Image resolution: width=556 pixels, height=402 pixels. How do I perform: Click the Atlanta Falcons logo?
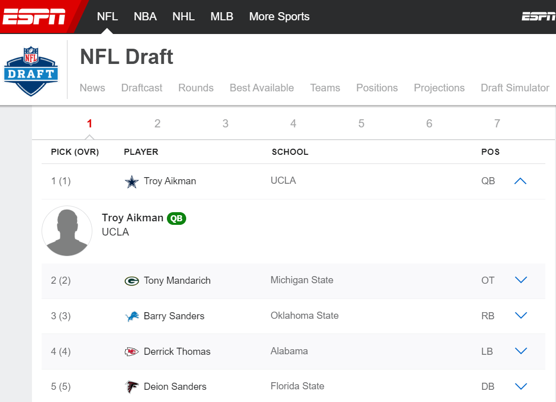[x=131, y=387]
